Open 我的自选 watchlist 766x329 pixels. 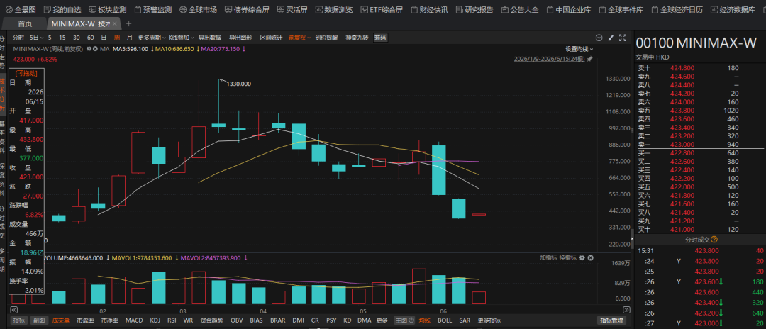coord(62,10)
